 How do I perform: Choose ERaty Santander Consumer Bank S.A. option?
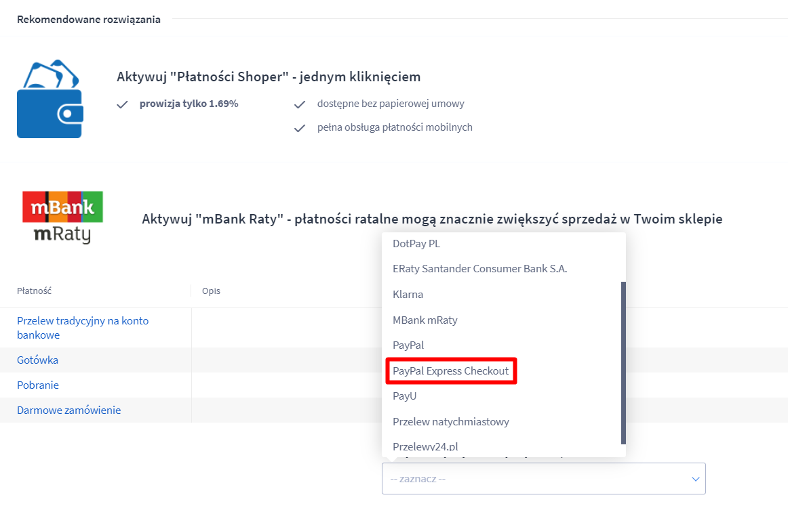click(x=479, y=268)
